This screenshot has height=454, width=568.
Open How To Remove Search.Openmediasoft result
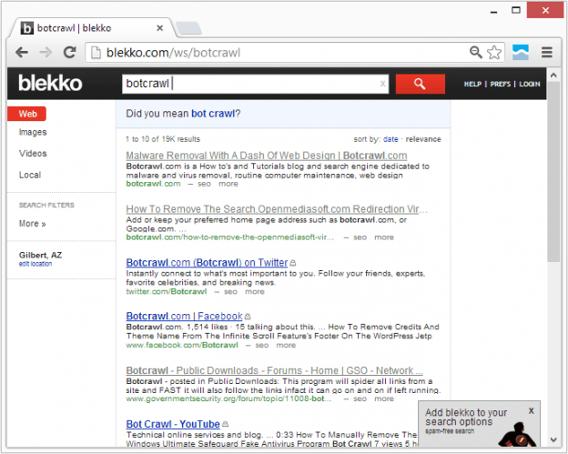click(x=277, y=209)
